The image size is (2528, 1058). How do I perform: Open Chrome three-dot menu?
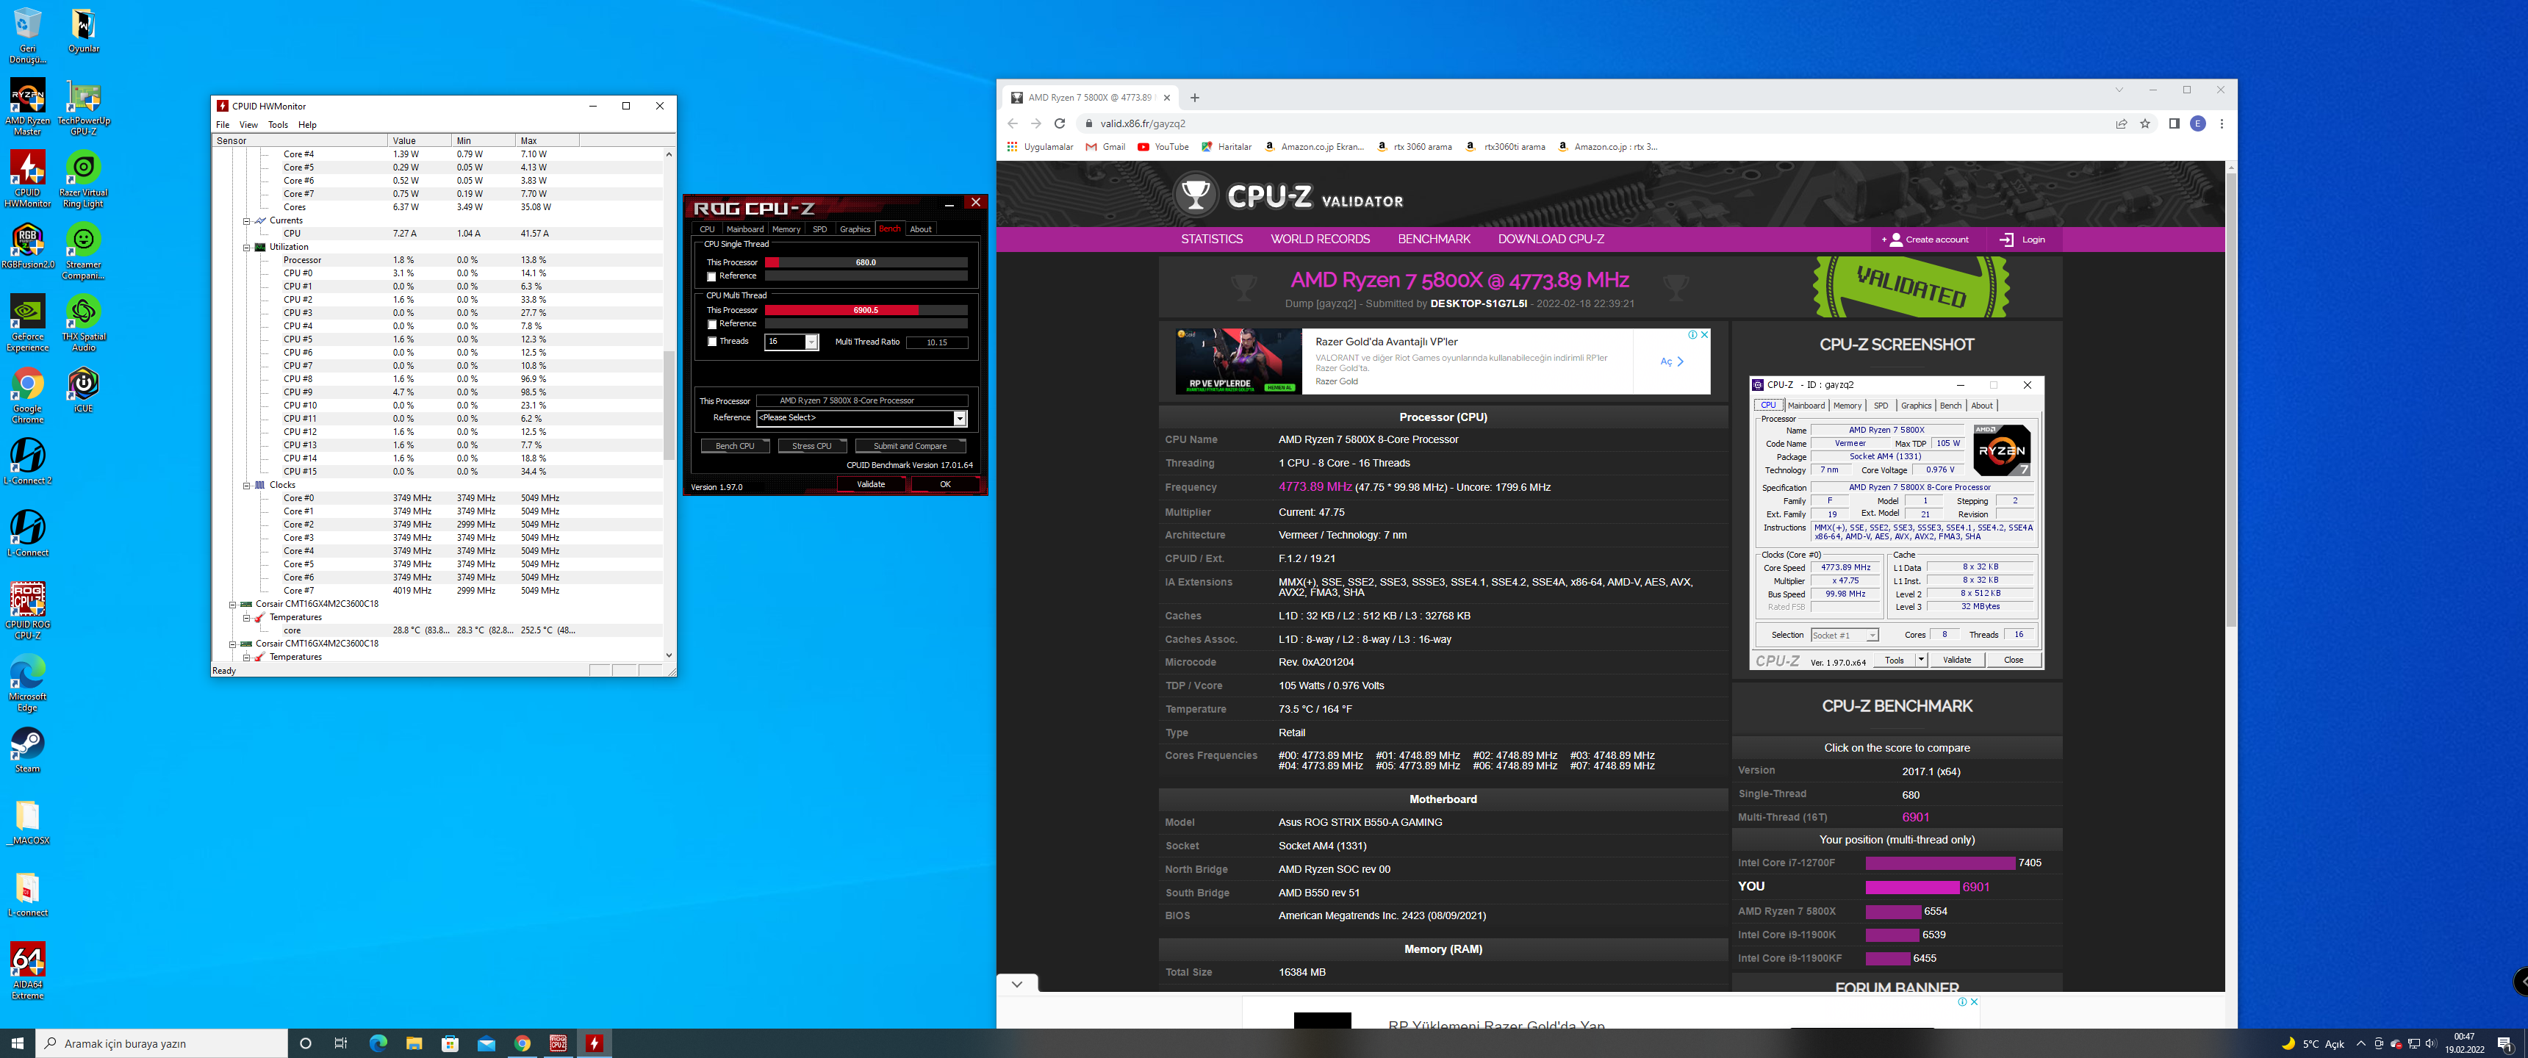click(x=2222, y=123)
